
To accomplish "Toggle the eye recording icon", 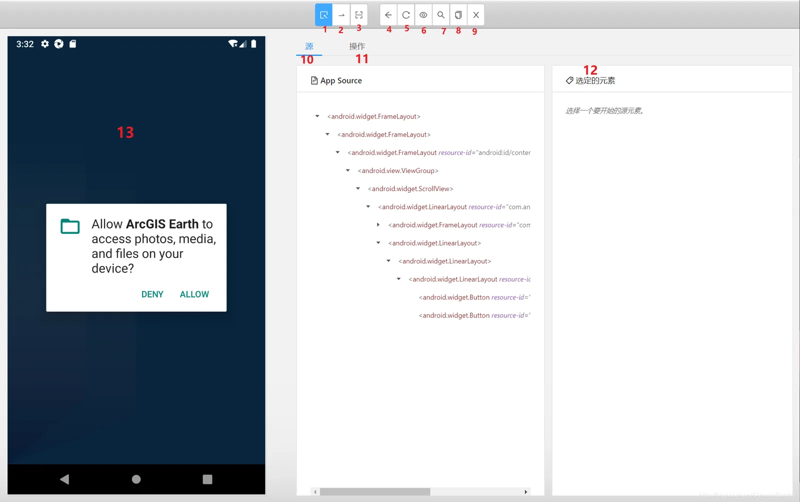I will coord(423,15).
